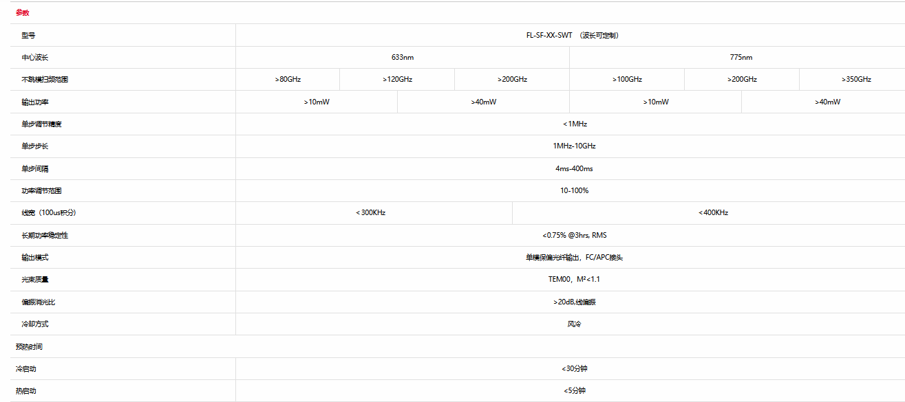Select the <30分钟 cold start value

point(574,368)
